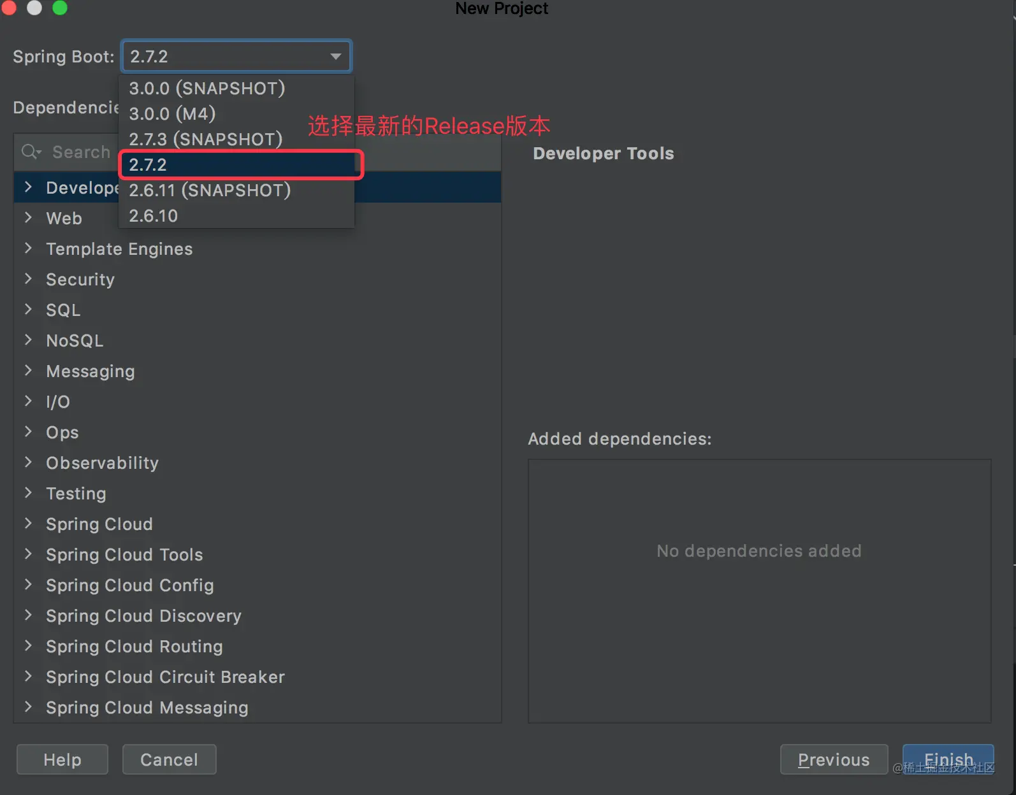Expand the Security category chevron
The height and width of the screenshot is (795, 1016).
(28, 279)
